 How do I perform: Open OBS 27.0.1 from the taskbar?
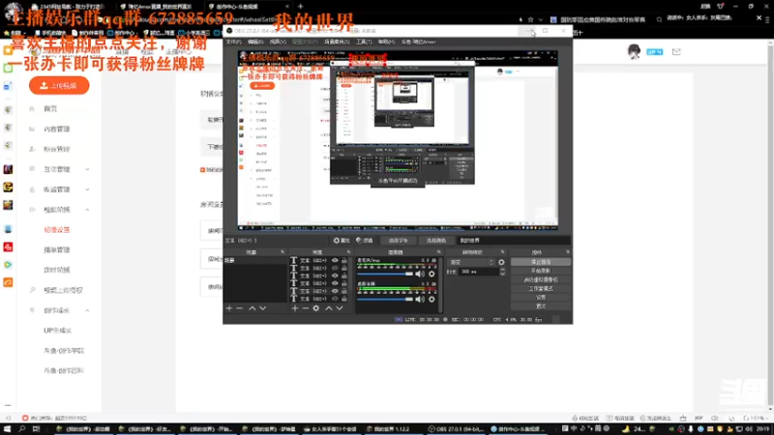[x=457, y=429]
